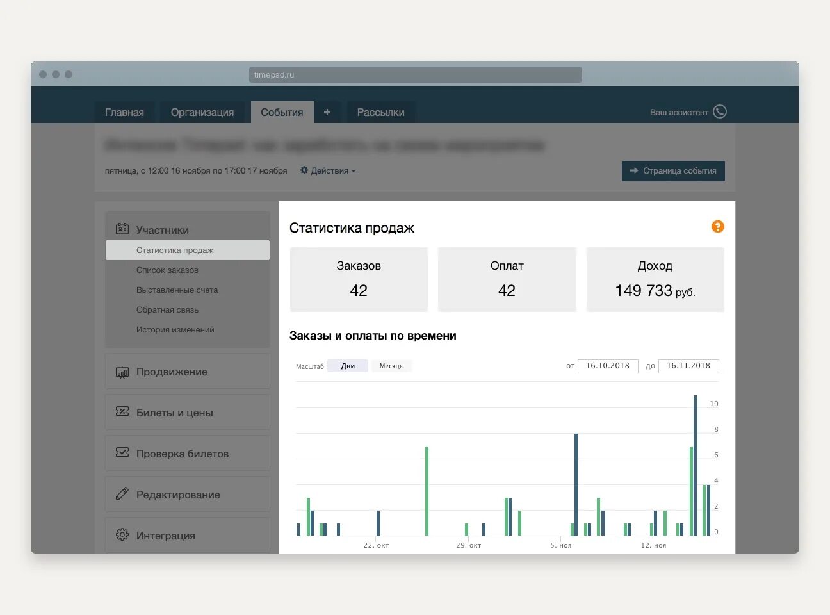This screenshot has height=615, width=830.
Task: Open the Рассылки tab
Action: (x=380, y=112)
